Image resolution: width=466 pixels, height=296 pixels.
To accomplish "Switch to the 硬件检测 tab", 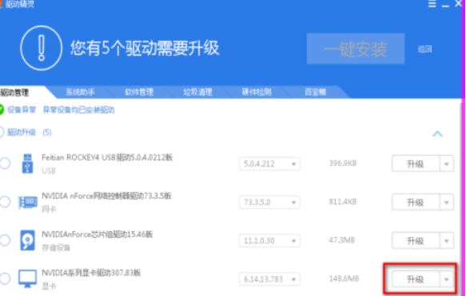I will [257, 93].
